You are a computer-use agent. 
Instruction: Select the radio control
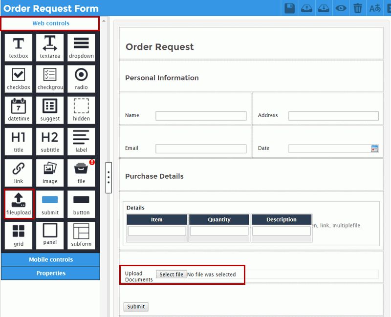[81, 79]
